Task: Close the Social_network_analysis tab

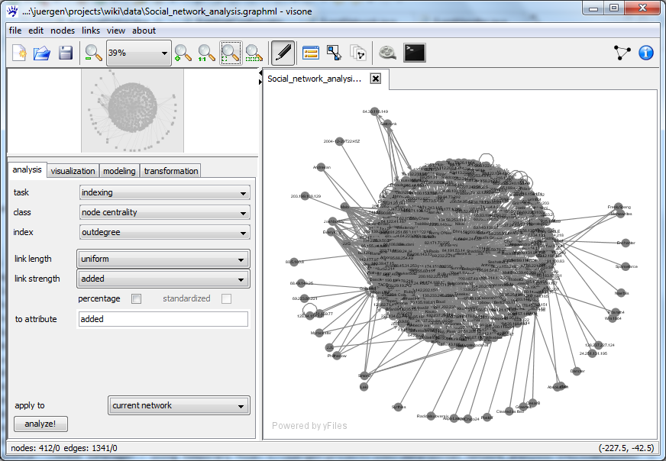Action: [x=376, y=79]
